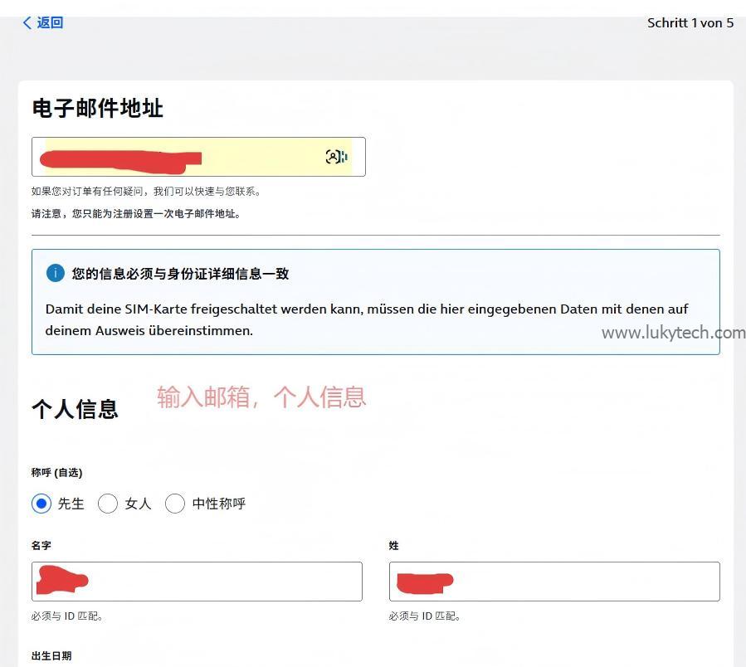
Task: Click the 个人信息 section heading
Action: 75,407
